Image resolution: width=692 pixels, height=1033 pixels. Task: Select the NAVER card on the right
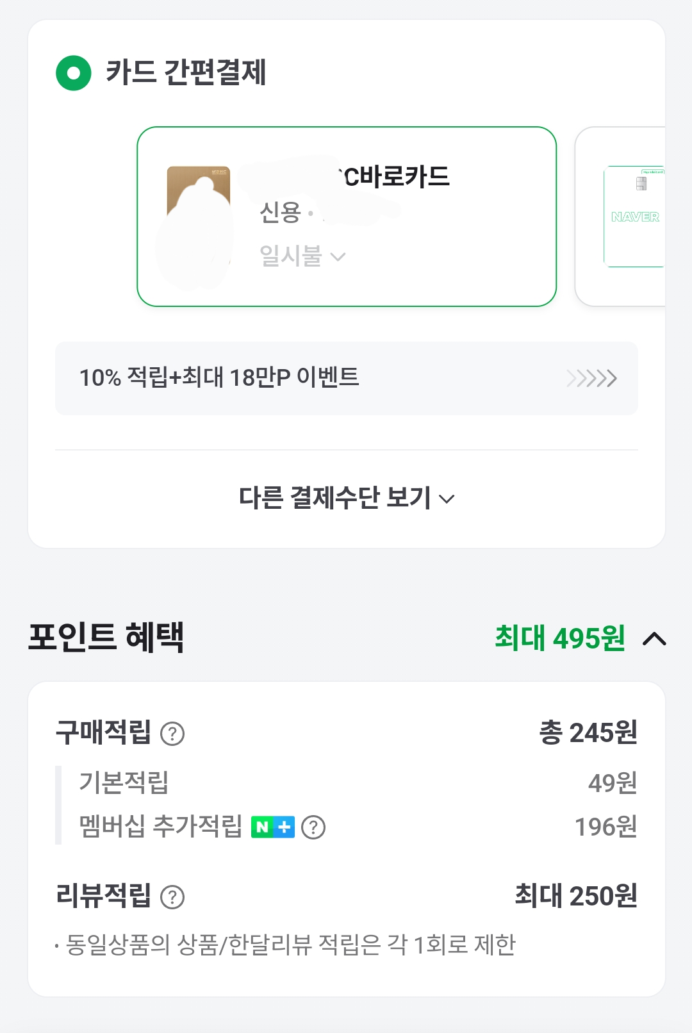tap(633, 217)
